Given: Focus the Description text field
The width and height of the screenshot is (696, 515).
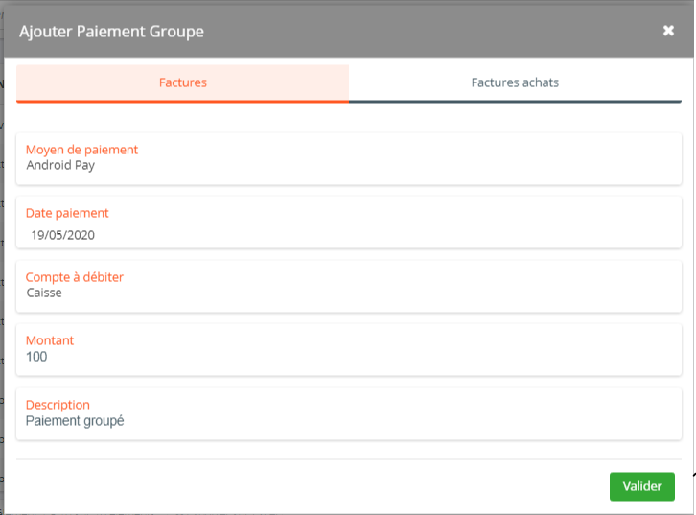Looking at the screenshot, I should pos(348,414).
